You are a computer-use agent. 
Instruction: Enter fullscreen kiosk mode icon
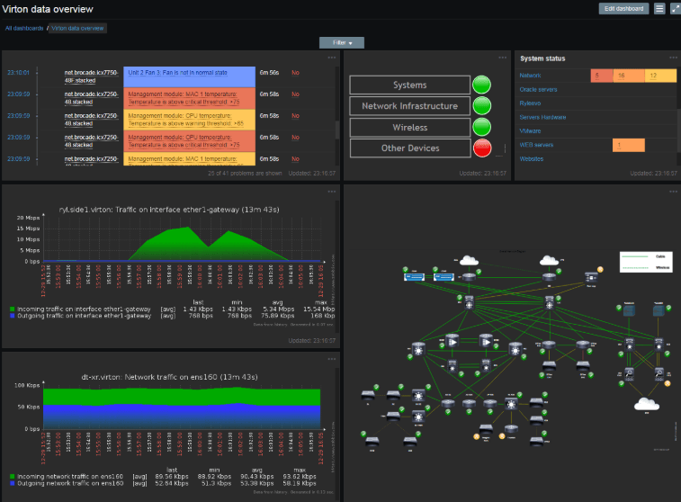674,9
